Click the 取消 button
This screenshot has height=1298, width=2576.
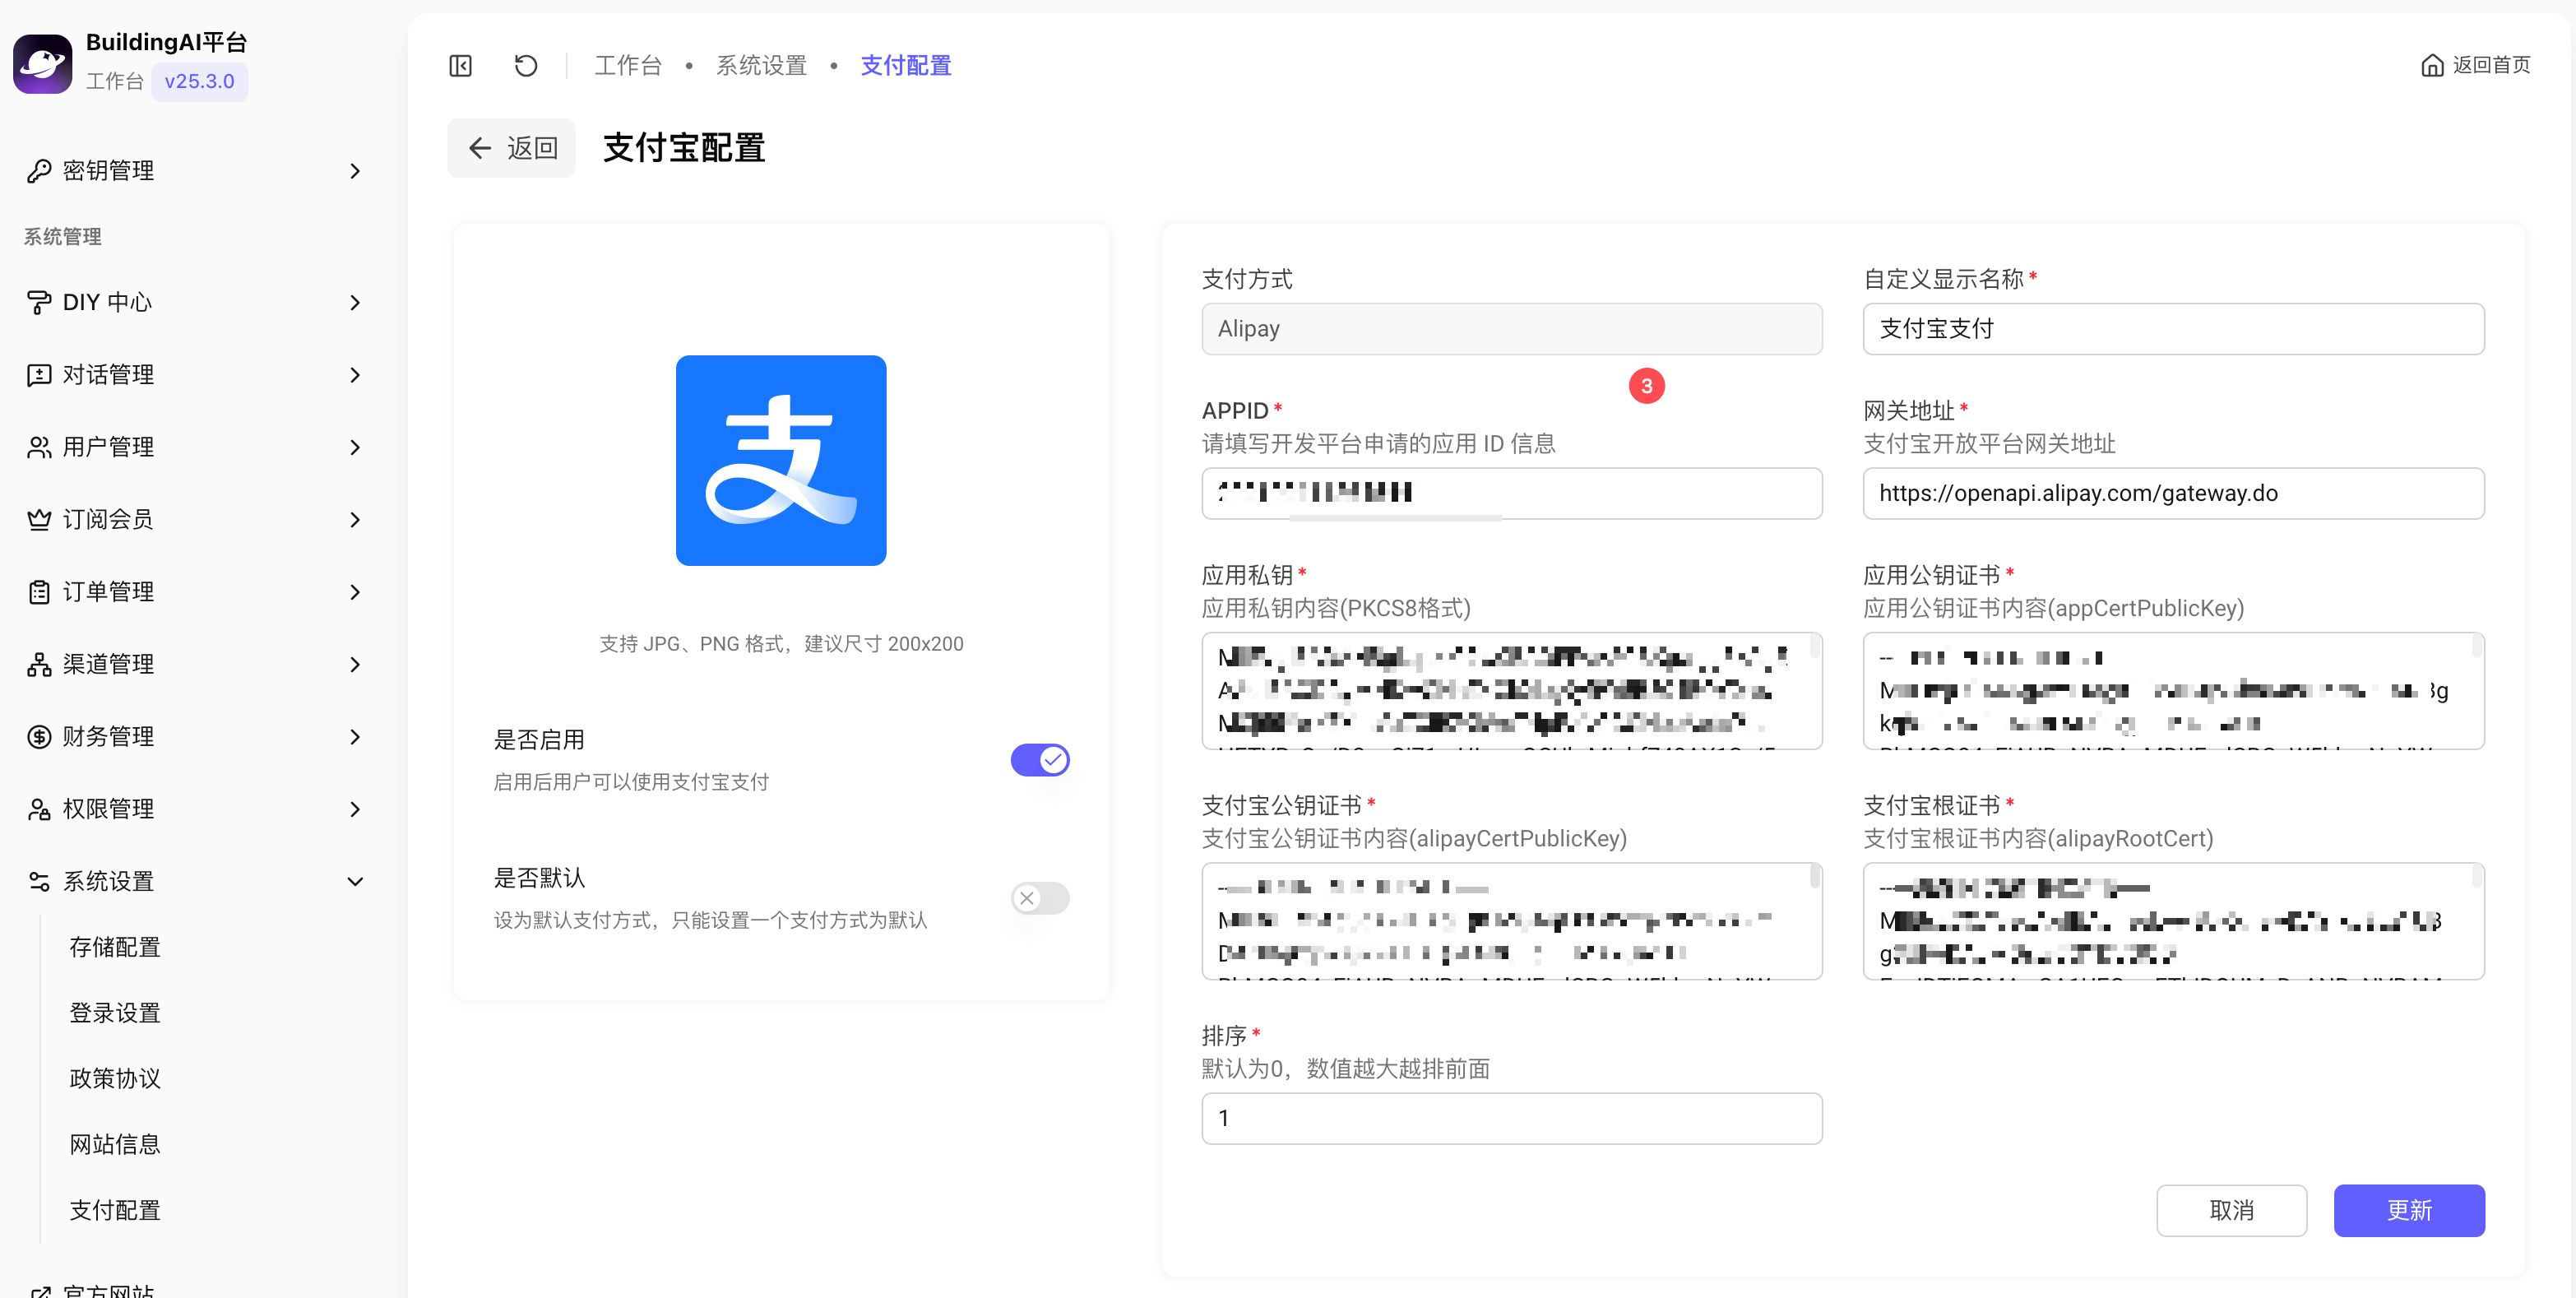pyautogui.click(x=2231, y=1210)
